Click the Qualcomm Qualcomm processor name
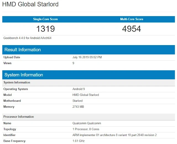 click(x=87, y=123)
